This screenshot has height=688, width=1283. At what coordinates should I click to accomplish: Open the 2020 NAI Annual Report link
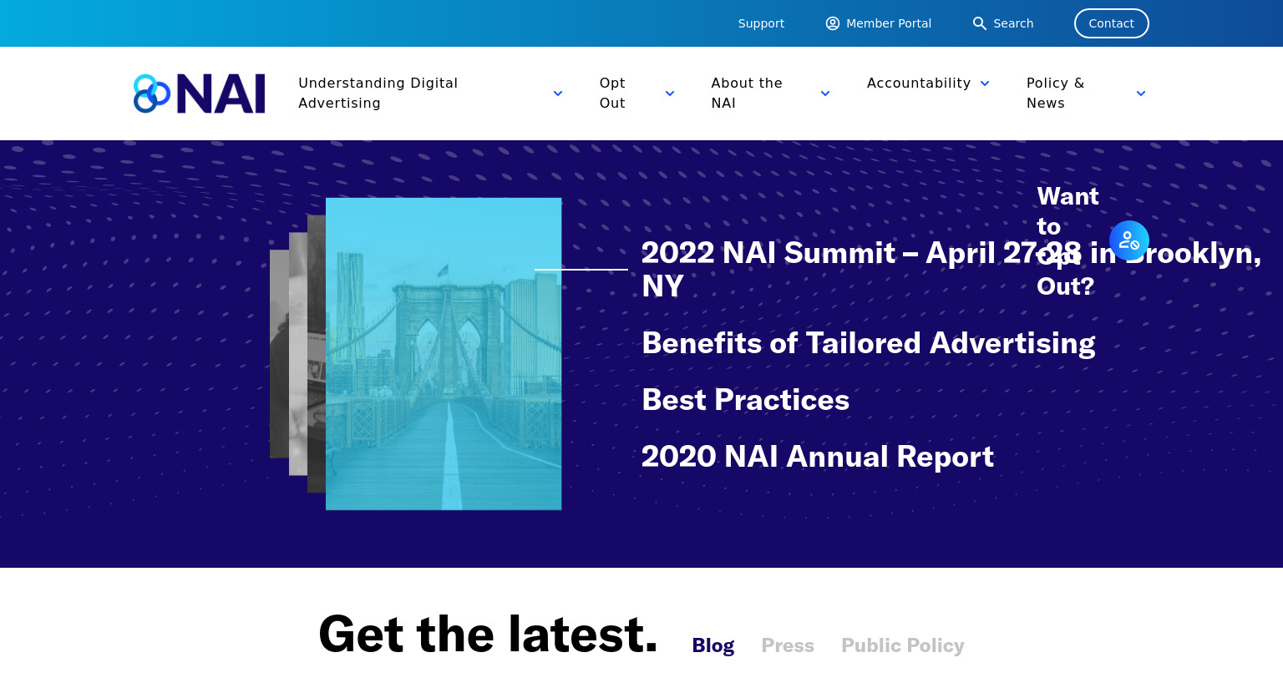coord(818,457)
